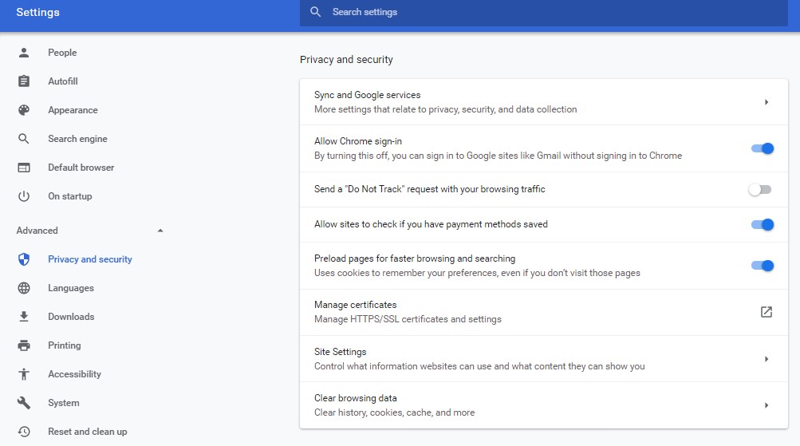Open Sync and Google services arrow

767,102
